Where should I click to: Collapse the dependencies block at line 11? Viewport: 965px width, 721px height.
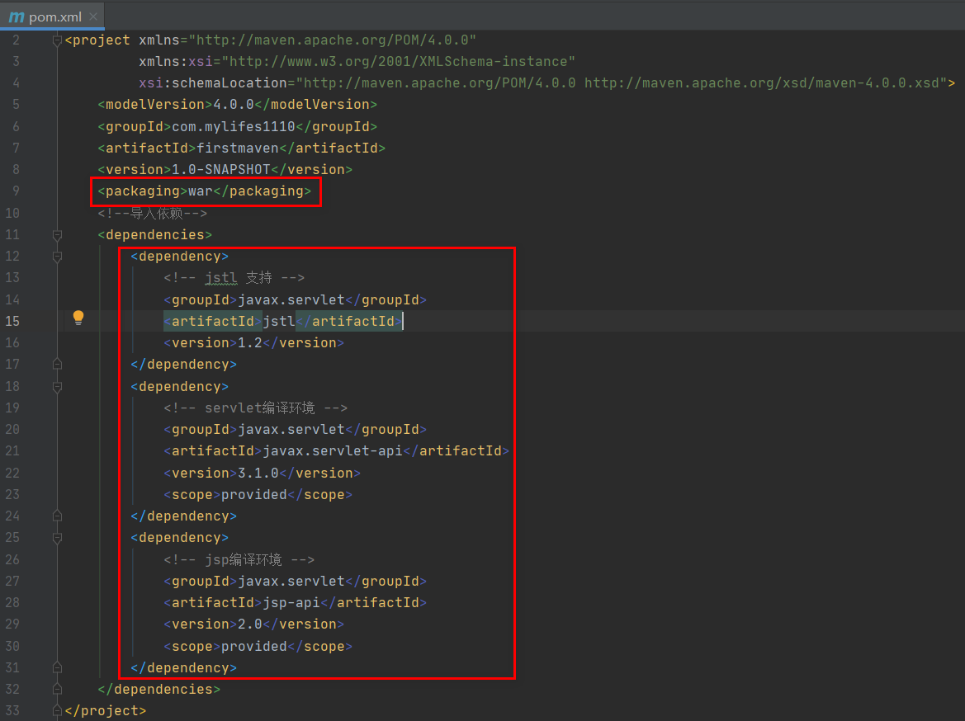pyautogui.click(x=57, y=235)
